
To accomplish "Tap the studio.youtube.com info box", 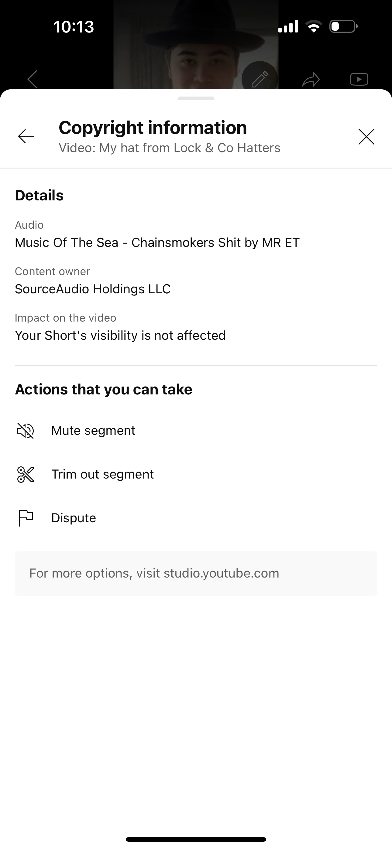I will click(x=196, y=574).
